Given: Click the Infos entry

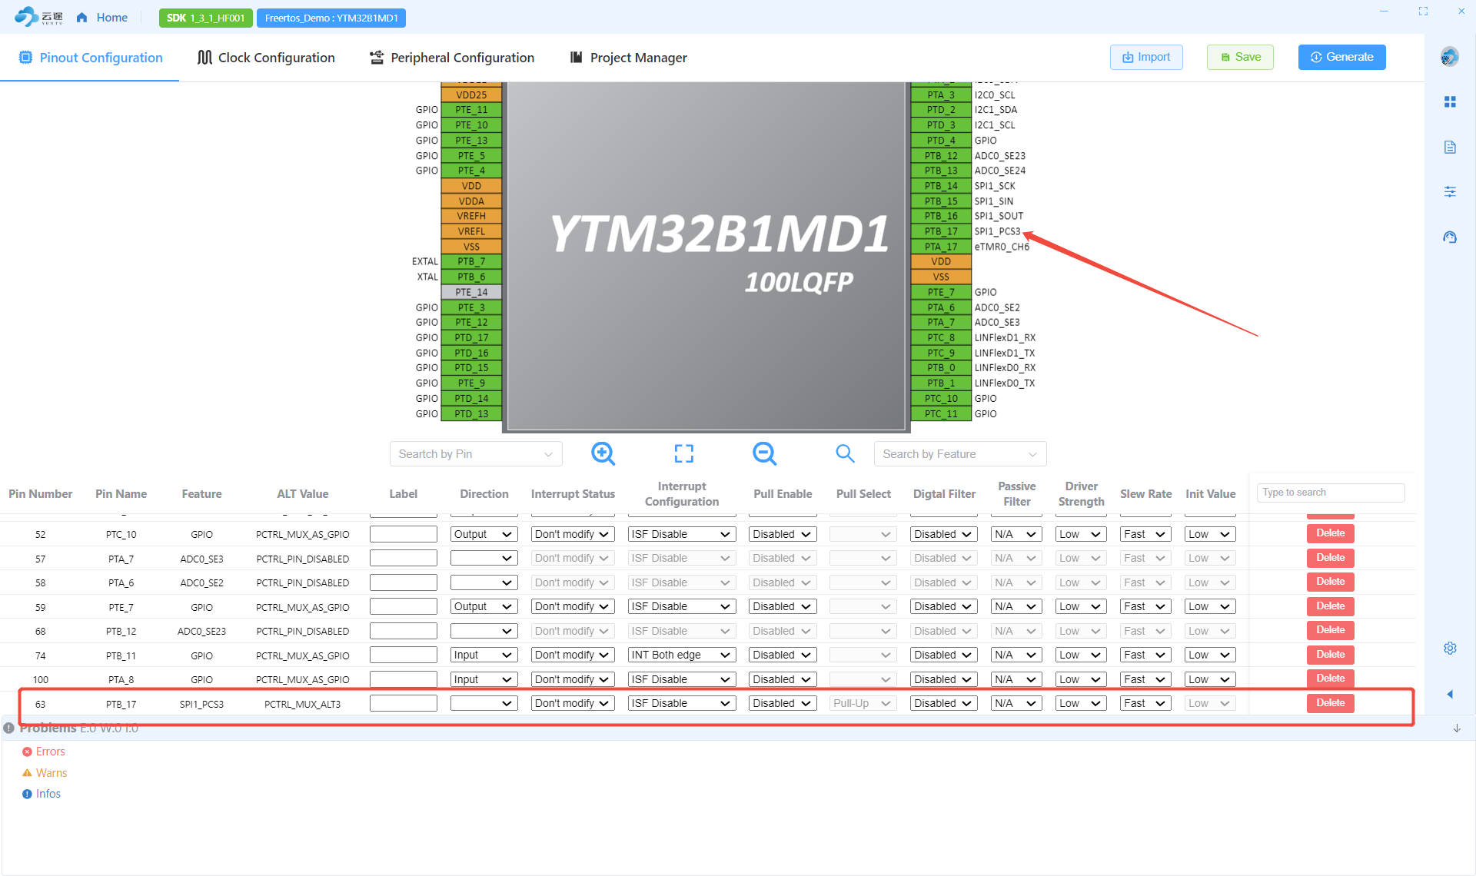Looking at the screenshot, I should [x=42, y=794].
